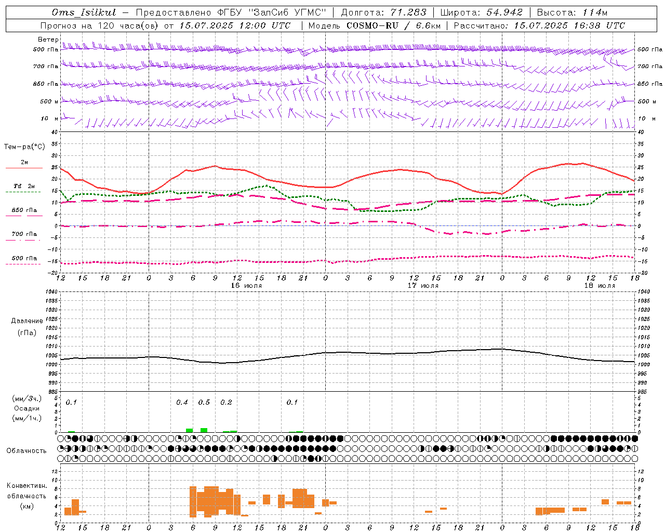This screenshot has height=532, width=665.
Task: Click the "Тем-ра(°C)" temperature panel label
Action: click(x=24, y=147)
